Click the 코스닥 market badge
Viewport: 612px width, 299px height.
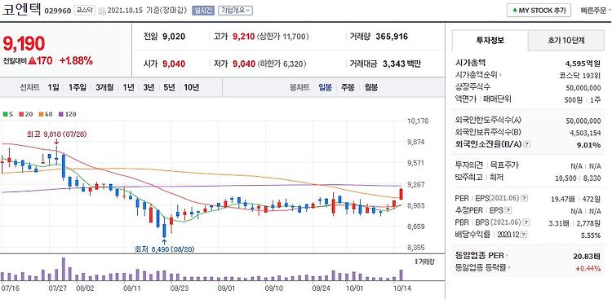(84, 11)
